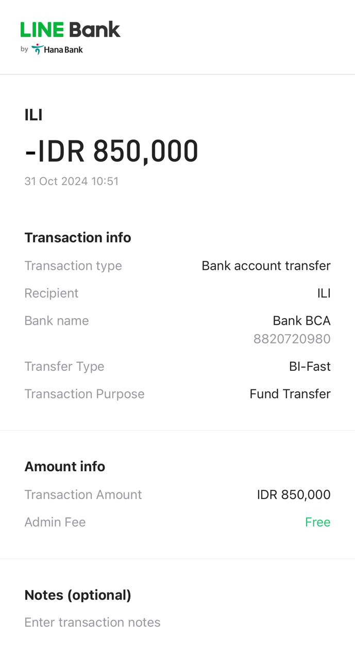The width and height of the screenshot is (355, 660).
Task: Tap the green Free admin fee text
Action: click(x=317, y=522)
